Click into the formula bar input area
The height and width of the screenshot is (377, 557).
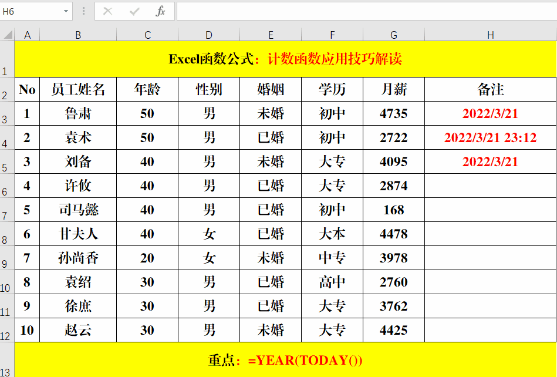click(367, 11)
